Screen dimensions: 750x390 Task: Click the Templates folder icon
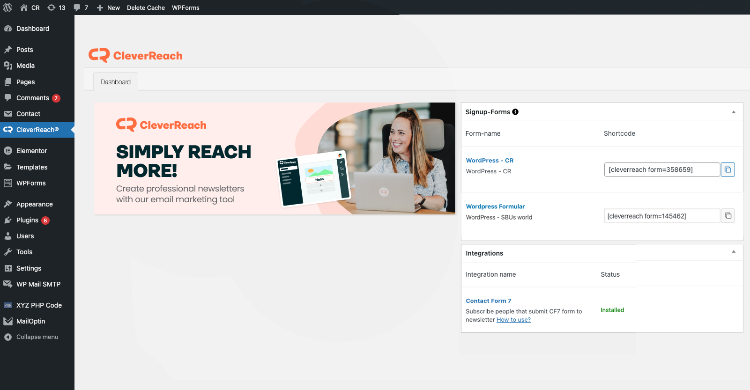click(x=8, y=167)
